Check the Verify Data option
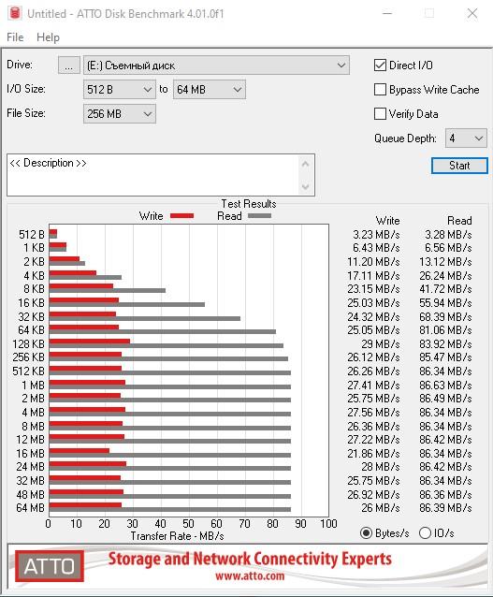The image size is (493, 597). coord(381,113)
